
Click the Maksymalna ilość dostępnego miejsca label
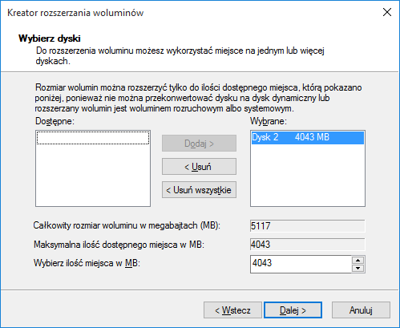pyautogui.click(x=119, y=245)
